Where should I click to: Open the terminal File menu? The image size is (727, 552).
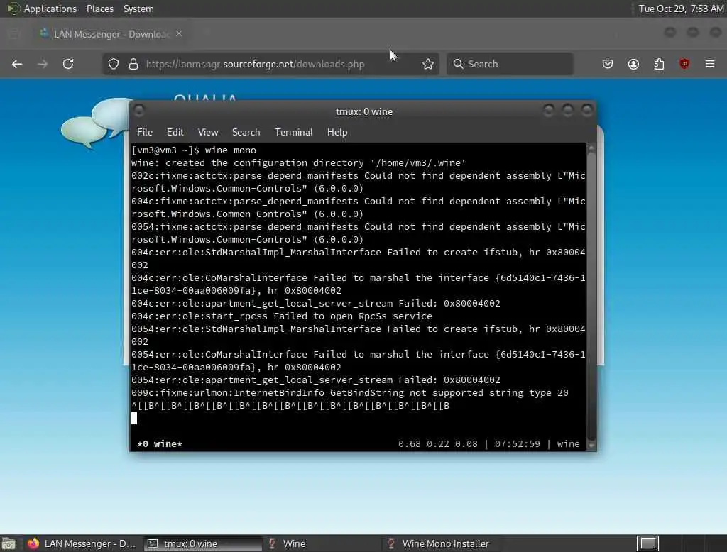tap(145, 132)
